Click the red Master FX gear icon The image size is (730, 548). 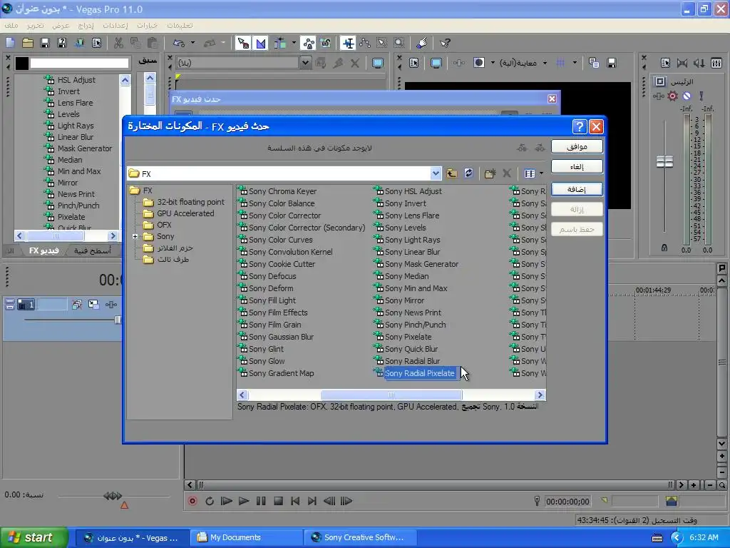tap(673, 96)
